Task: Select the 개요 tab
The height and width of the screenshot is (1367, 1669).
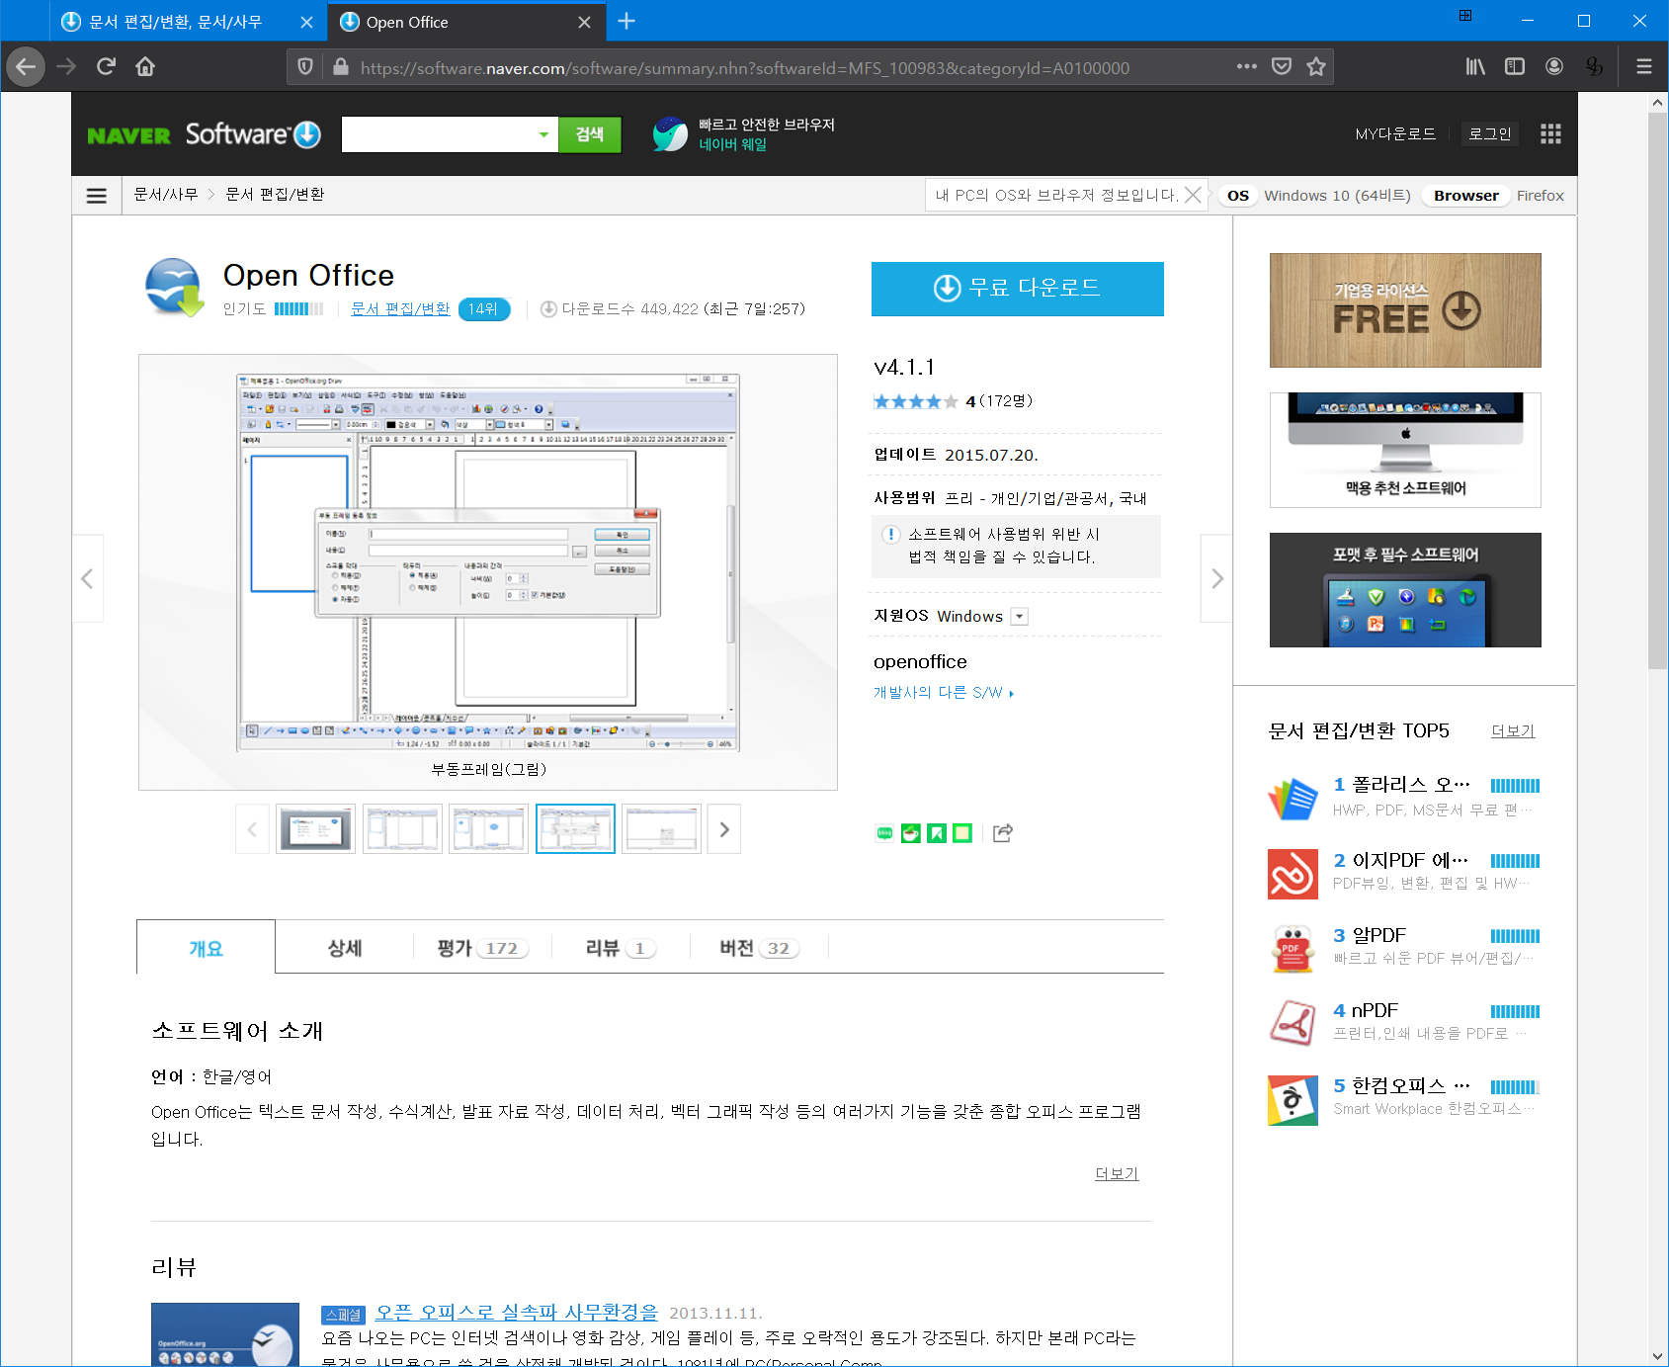Action: (206, 947)
